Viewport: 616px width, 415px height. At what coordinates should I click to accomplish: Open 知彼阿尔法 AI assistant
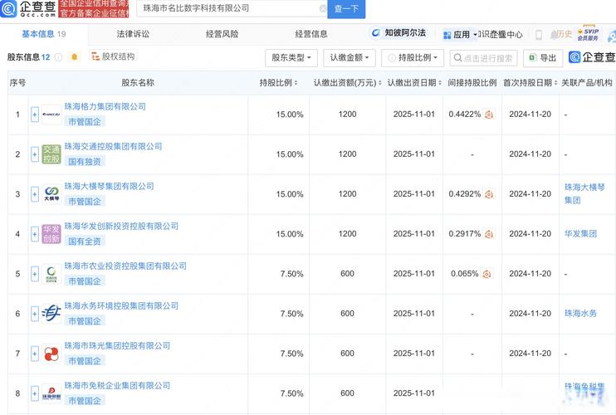[398, 33]
